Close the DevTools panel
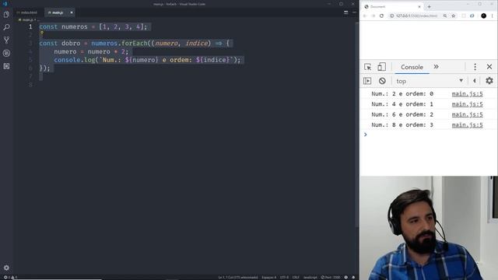 click(x=489, y=67)
